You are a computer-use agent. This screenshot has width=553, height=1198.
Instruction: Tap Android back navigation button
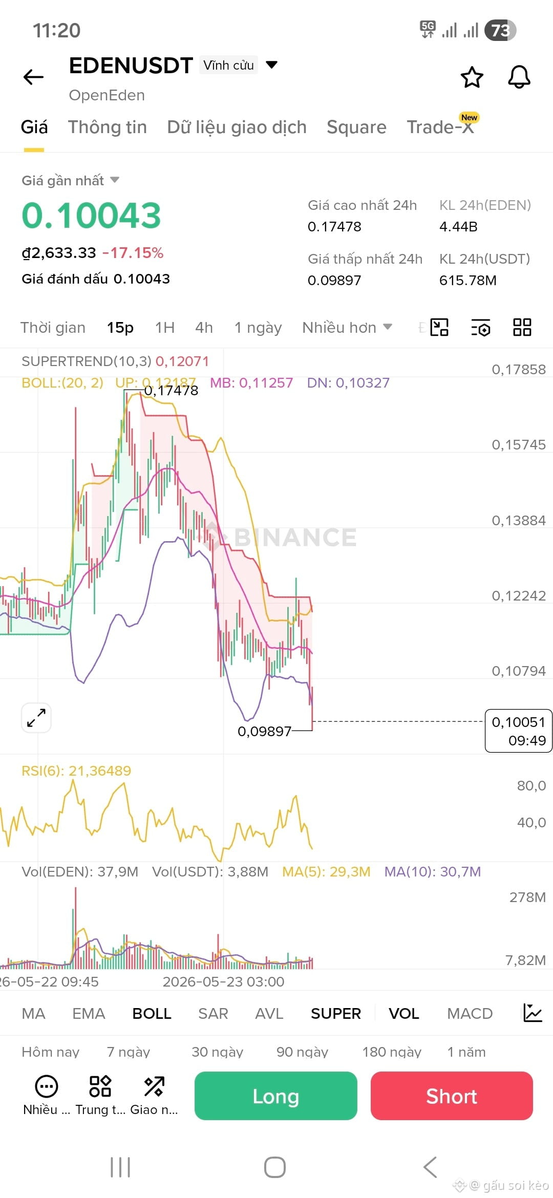pyautogui.click(x=430, y=1168)
